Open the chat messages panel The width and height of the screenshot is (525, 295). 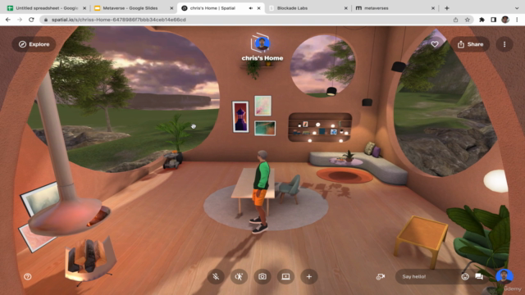tap(479, 277)
